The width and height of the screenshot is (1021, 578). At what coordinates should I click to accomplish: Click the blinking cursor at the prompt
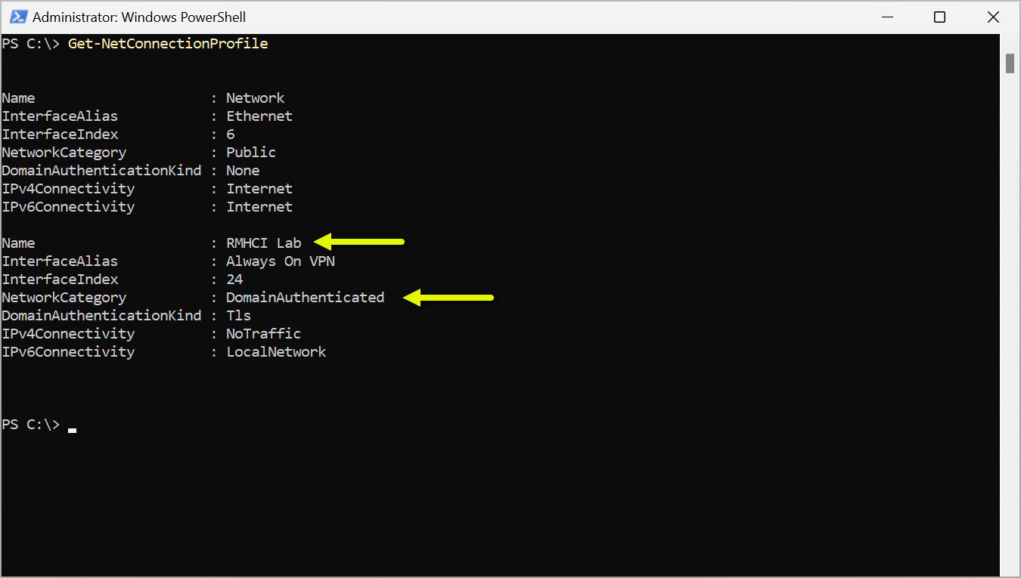[72, 429]
